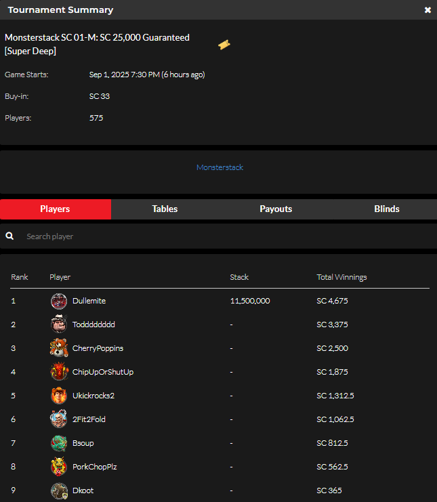Click winnings SC 812.5
This screenshot has width=437, height=502.
click(332, 443)
